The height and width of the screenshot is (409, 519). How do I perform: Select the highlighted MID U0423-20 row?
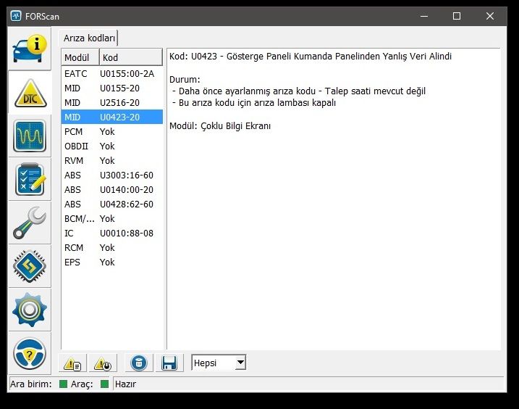[x=112, y=117]
